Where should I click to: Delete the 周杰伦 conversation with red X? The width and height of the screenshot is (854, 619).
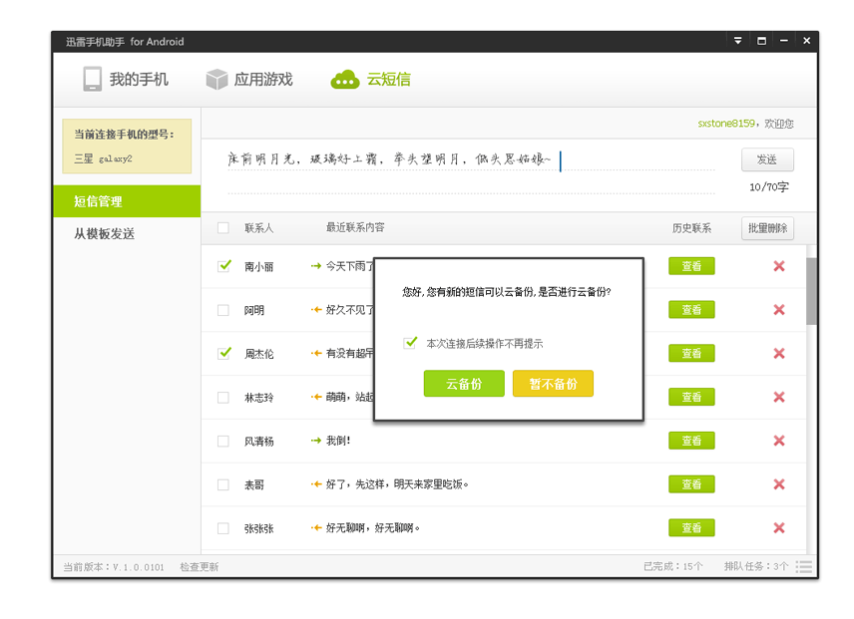click(779, 354)
